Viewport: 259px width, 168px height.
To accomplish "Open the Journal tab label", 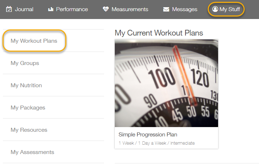I will point(24,9).
